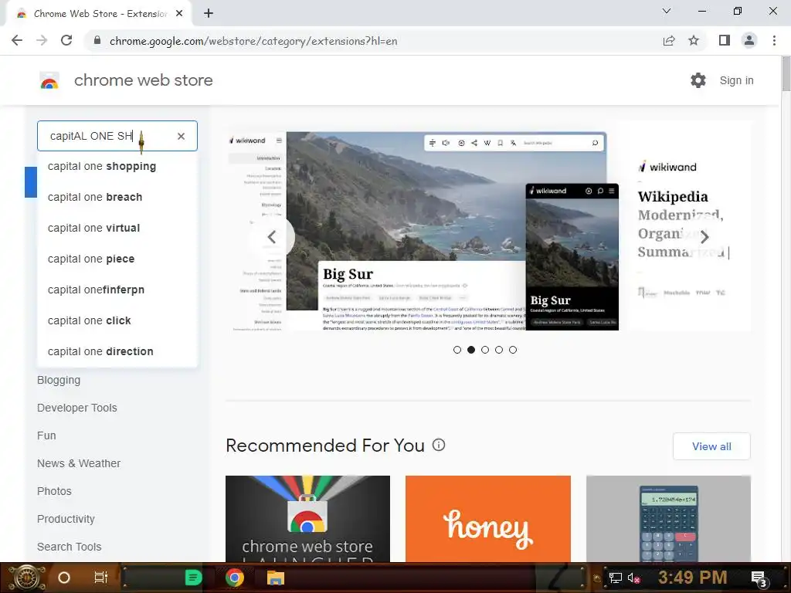Switch to Chrome in the taskbar
This screenshot has height=593, width=791.
pyautogui.click(x=235, y=578)
